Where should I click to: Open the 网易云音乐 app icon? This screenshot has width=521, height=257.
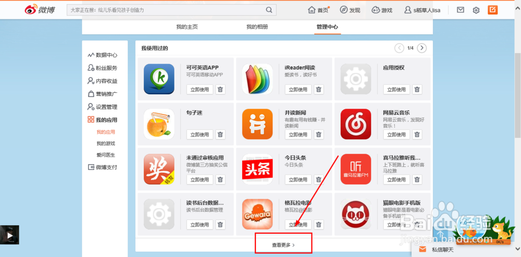tap(355, 124)
